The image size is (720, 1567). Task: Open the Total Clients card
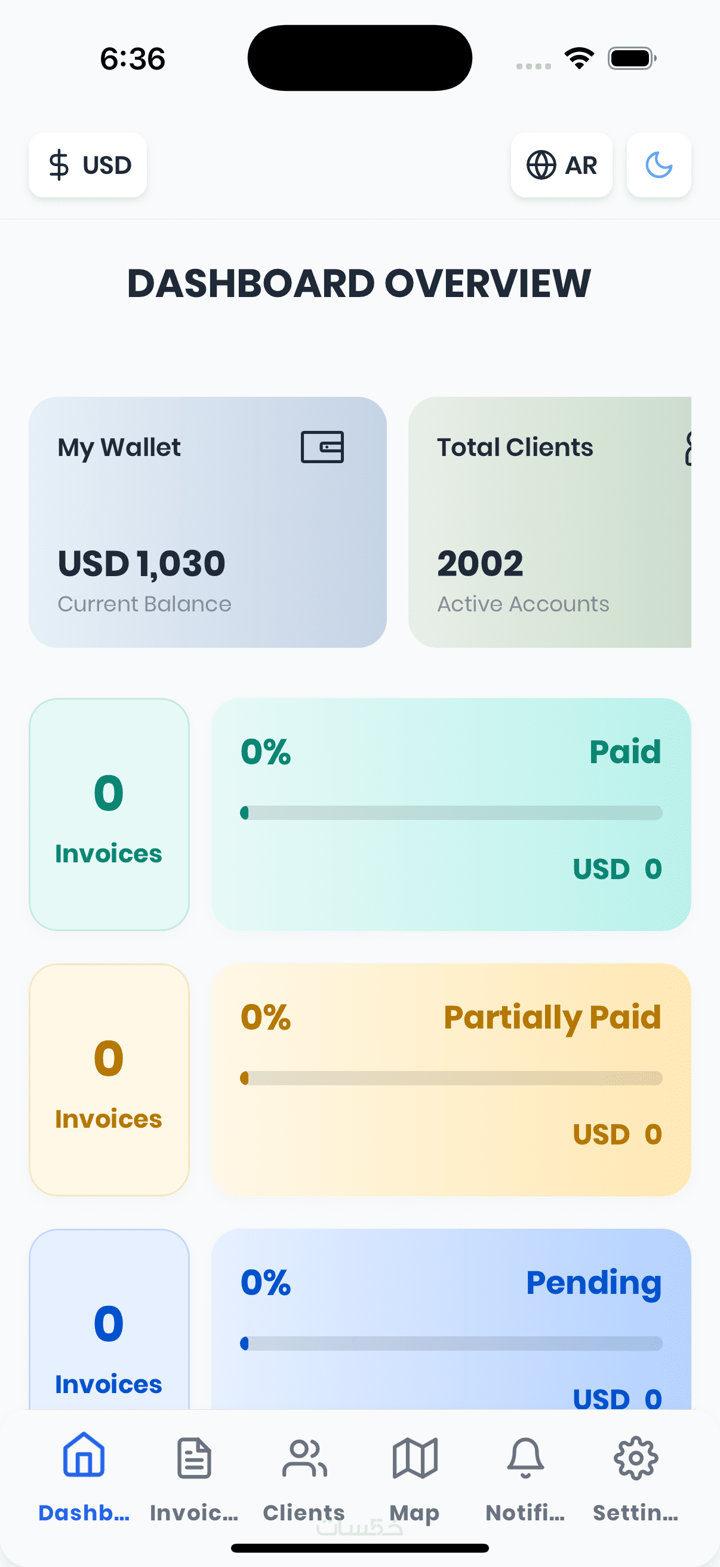pos(549,522)
